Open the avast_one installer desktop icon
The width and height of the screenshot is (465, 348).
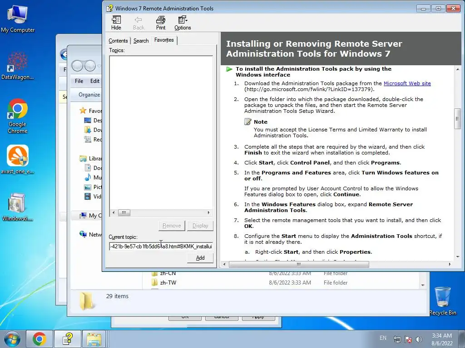18,159
